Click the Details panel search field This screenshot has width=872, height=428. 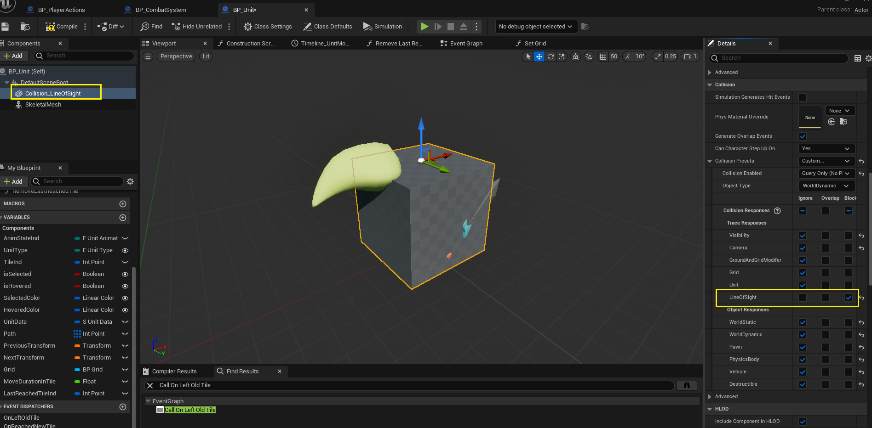coord(778,58)
